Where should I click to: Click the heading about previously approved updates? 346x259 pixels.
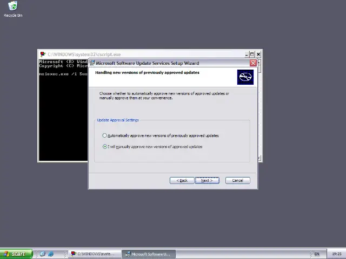pos(147,72)
